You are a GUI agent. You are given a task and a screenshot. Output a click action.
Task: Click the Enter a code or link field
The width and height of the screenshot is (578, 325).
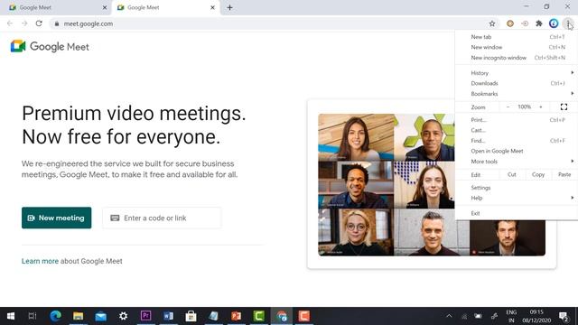pyautogui.click(x=162, y=218)
